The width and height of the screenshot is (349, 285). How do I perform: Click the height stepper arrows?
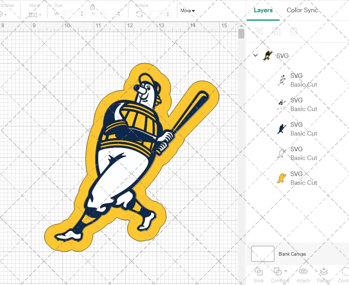point(119,14)
